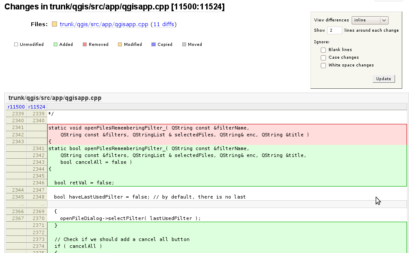This screenshot has height=253, width=410.
Task: Click the Removed legend red swatch
Action: 85,45
